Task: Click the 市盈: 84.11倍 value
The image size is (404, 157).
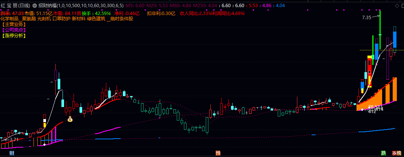Action: pyautogui.click(x=67, y=13)
